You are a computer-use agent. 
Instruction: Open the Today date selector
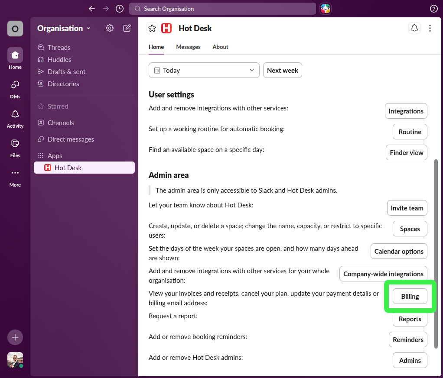pos(204,70)
